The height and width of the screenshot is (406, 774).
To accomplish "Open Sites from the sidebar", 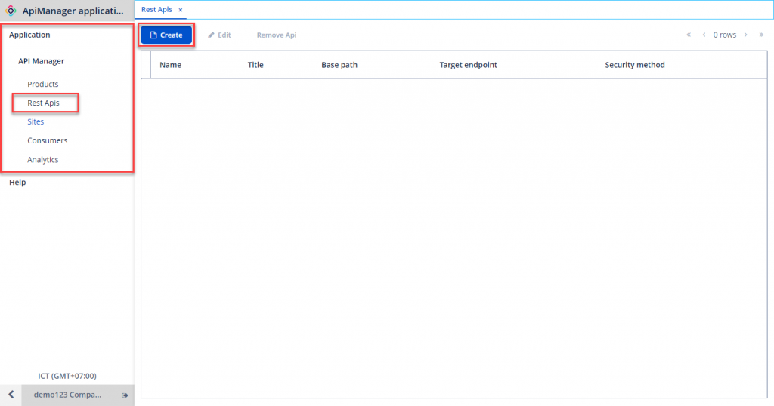I will [x=36, y=121].
